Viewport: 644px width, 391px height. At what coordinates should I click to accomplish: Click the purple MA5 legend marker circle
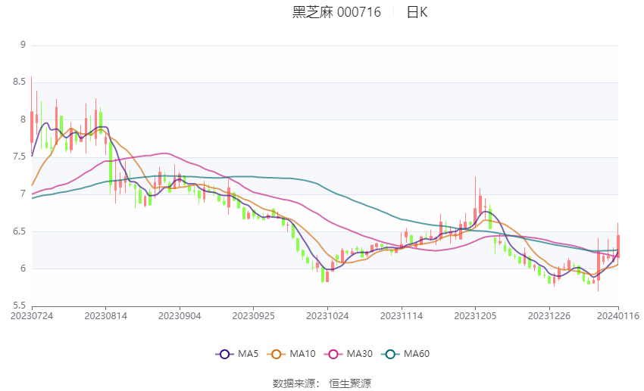coord(224,355)
